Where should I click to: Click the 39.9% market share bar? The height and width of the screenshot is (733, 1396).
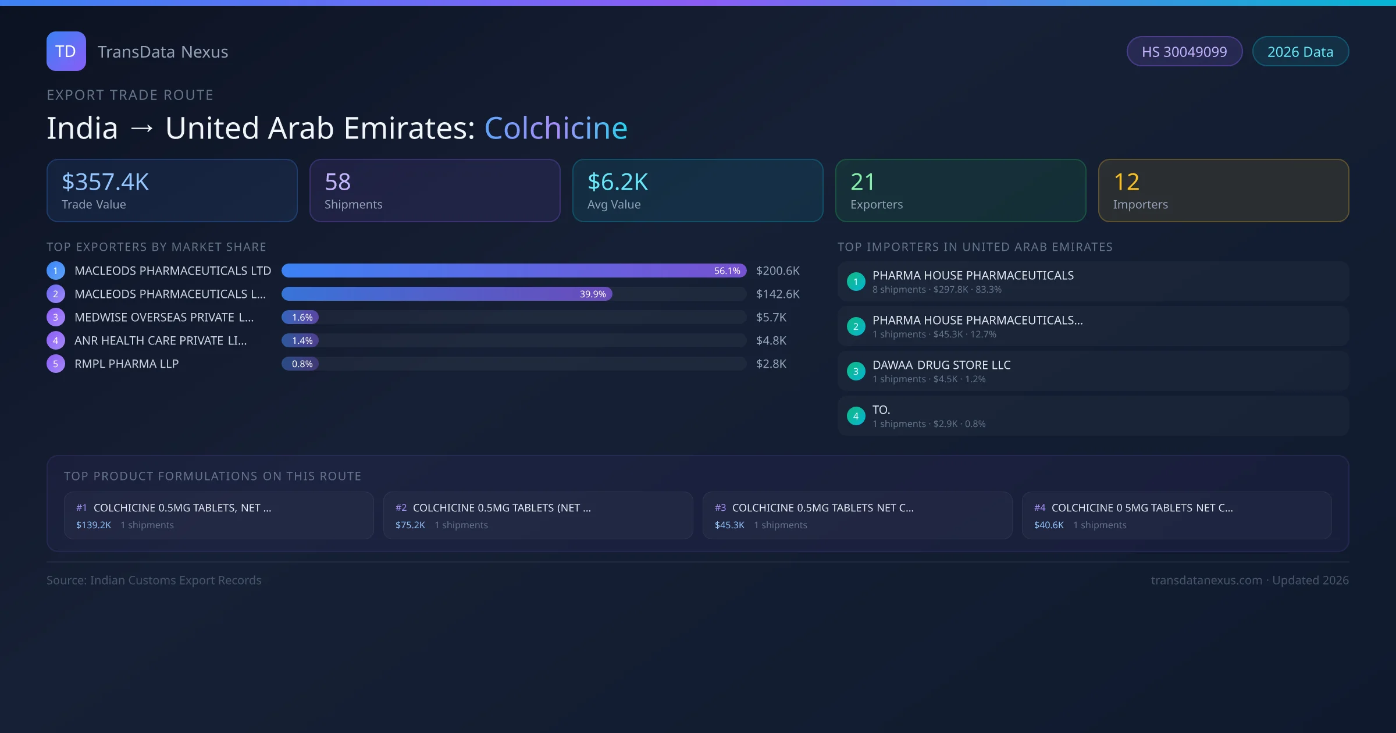point(446,294)
